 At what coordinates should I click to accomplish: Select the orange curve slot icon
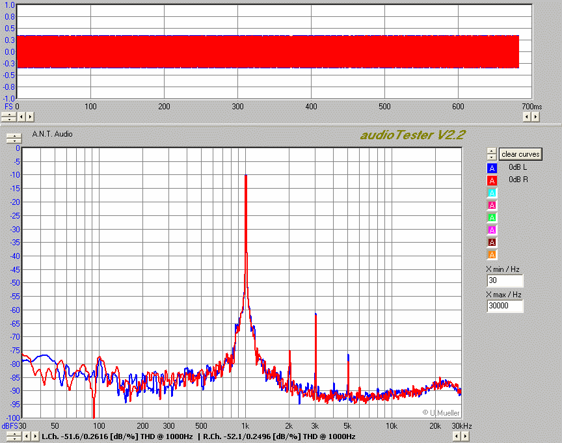click(x=492, y=254)
